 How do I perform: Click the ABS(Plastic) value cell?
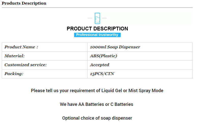point(140,56)
